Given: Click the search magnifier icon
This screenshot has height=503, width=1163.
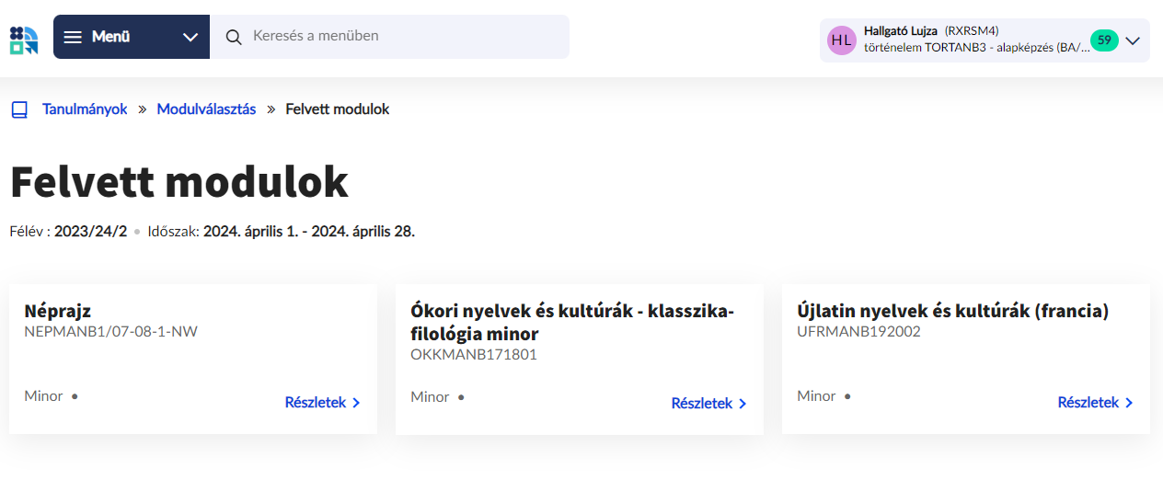Looking at the screenshot, I should coord(234,37).
